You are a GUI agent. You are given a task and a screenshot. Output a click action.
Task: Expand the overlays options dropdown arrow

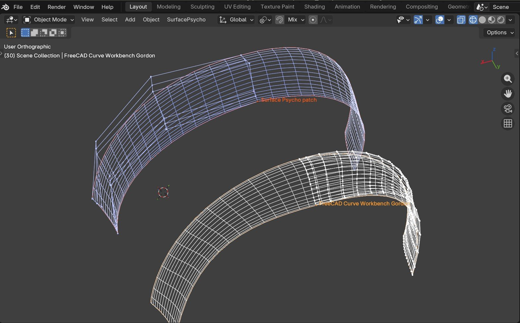(449, 20)
